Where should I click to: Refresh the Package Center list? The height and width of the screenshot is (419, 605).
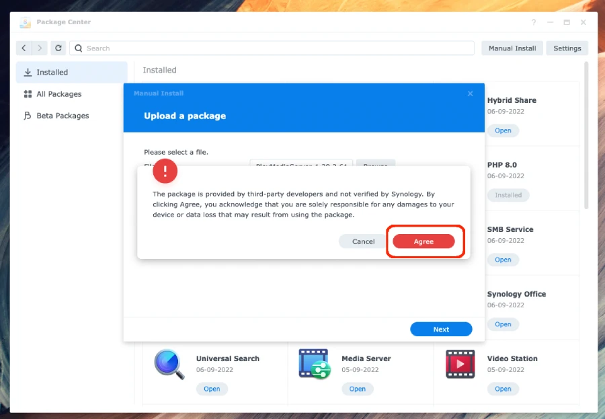point(58,48)
